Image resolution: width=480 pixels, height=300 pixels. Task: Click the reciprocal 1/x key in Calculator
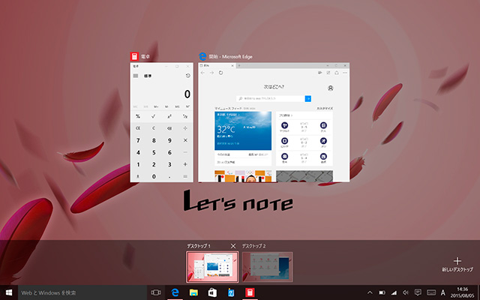185,116
